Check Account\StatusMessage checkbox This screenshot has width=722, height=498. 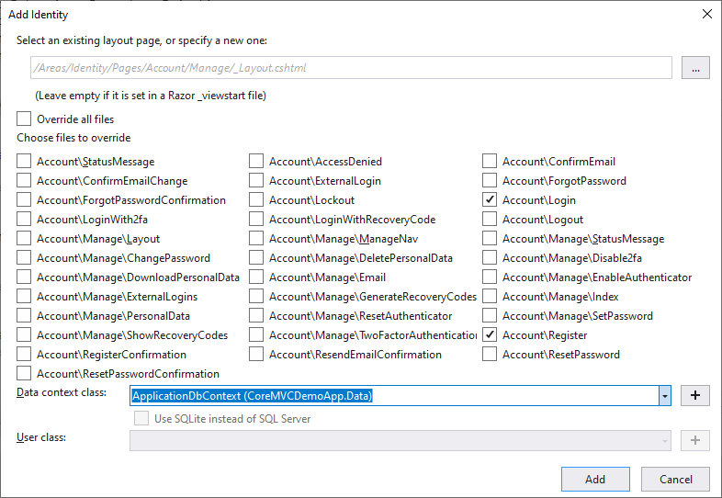24,161
